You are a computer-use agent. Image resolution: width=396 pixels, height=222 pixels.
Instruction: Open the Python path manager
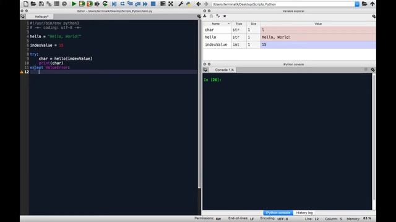pyautogui.click(x=188, y=4)
